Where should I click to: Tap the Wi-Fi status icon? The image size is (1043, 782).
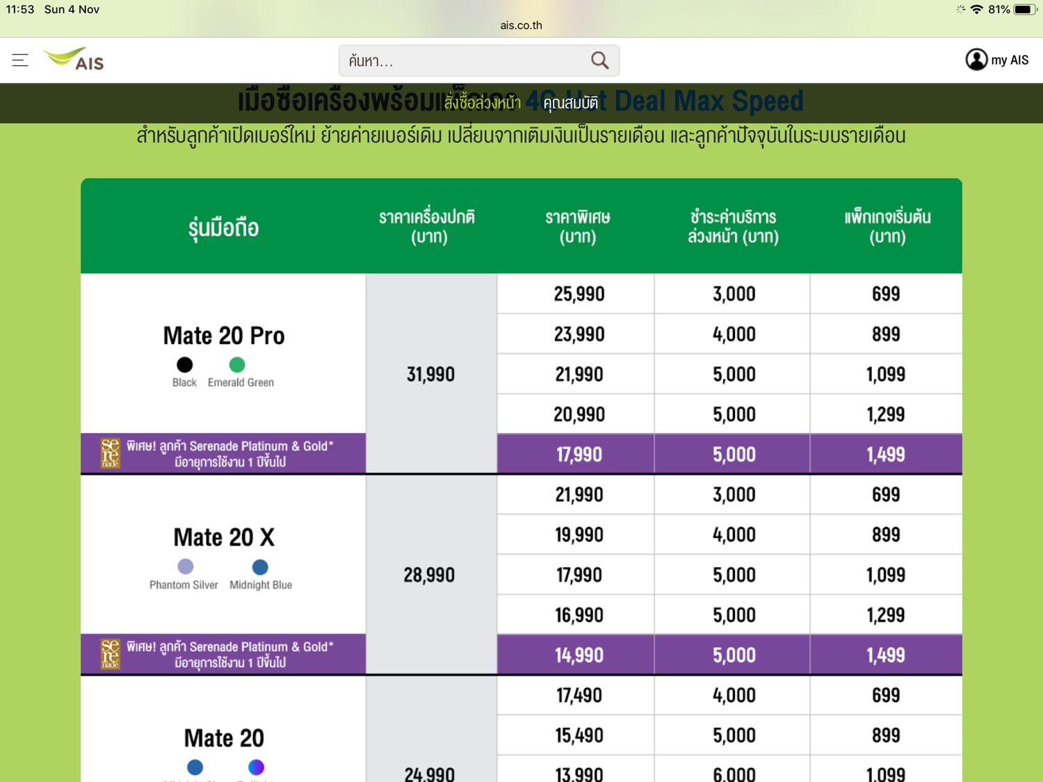[x=976, y=9]
